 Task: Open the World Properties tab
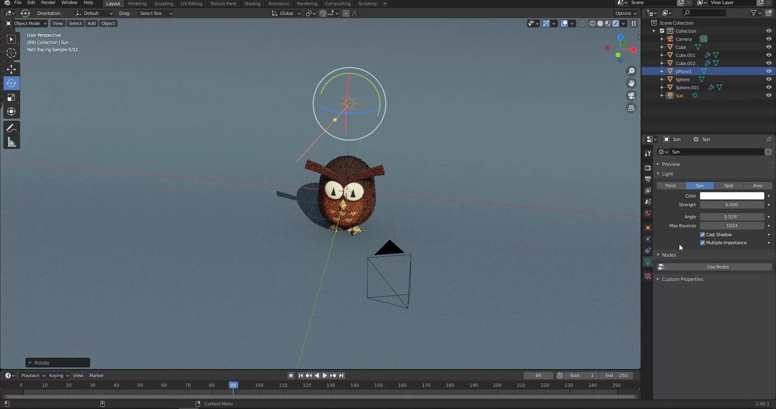(x=648, y=214)
